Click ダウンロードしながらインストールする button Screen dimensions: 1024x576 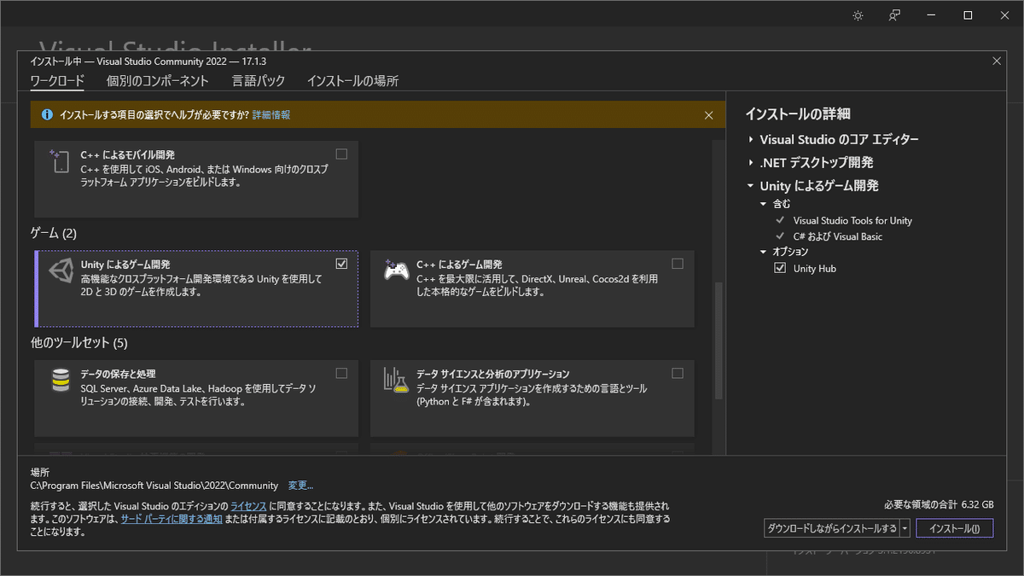click(831, 528)
